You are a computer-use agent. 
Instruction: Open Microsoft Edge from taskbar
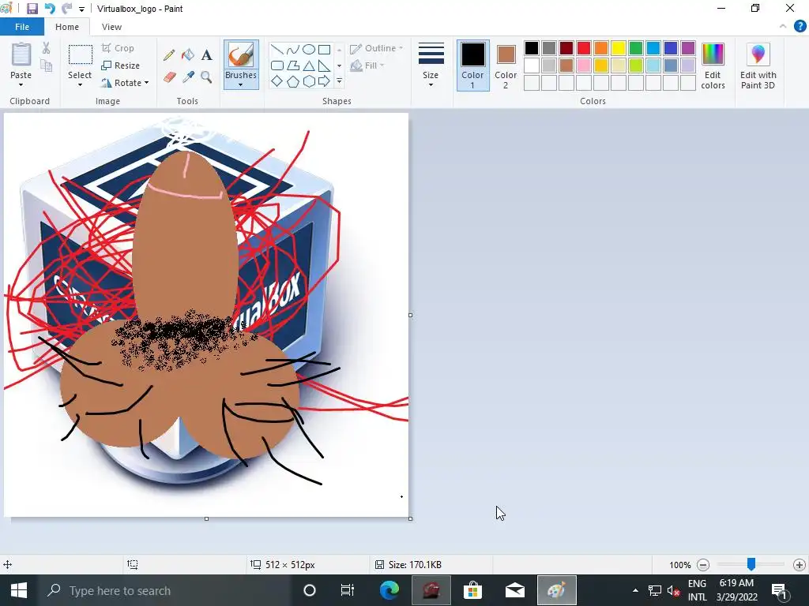(389, 590)
